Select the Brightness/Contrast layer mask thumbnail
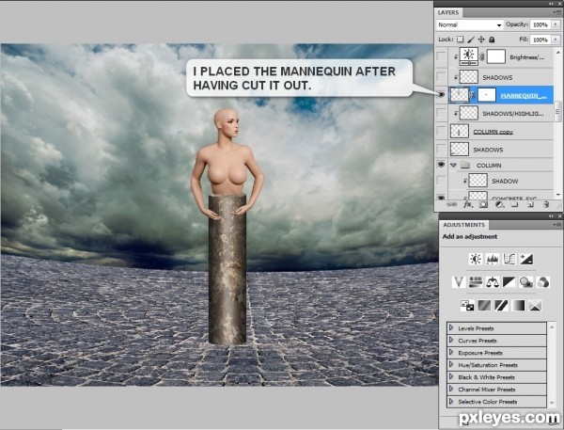The width and height of the screenshot is (564, 430). click(496, 56)
